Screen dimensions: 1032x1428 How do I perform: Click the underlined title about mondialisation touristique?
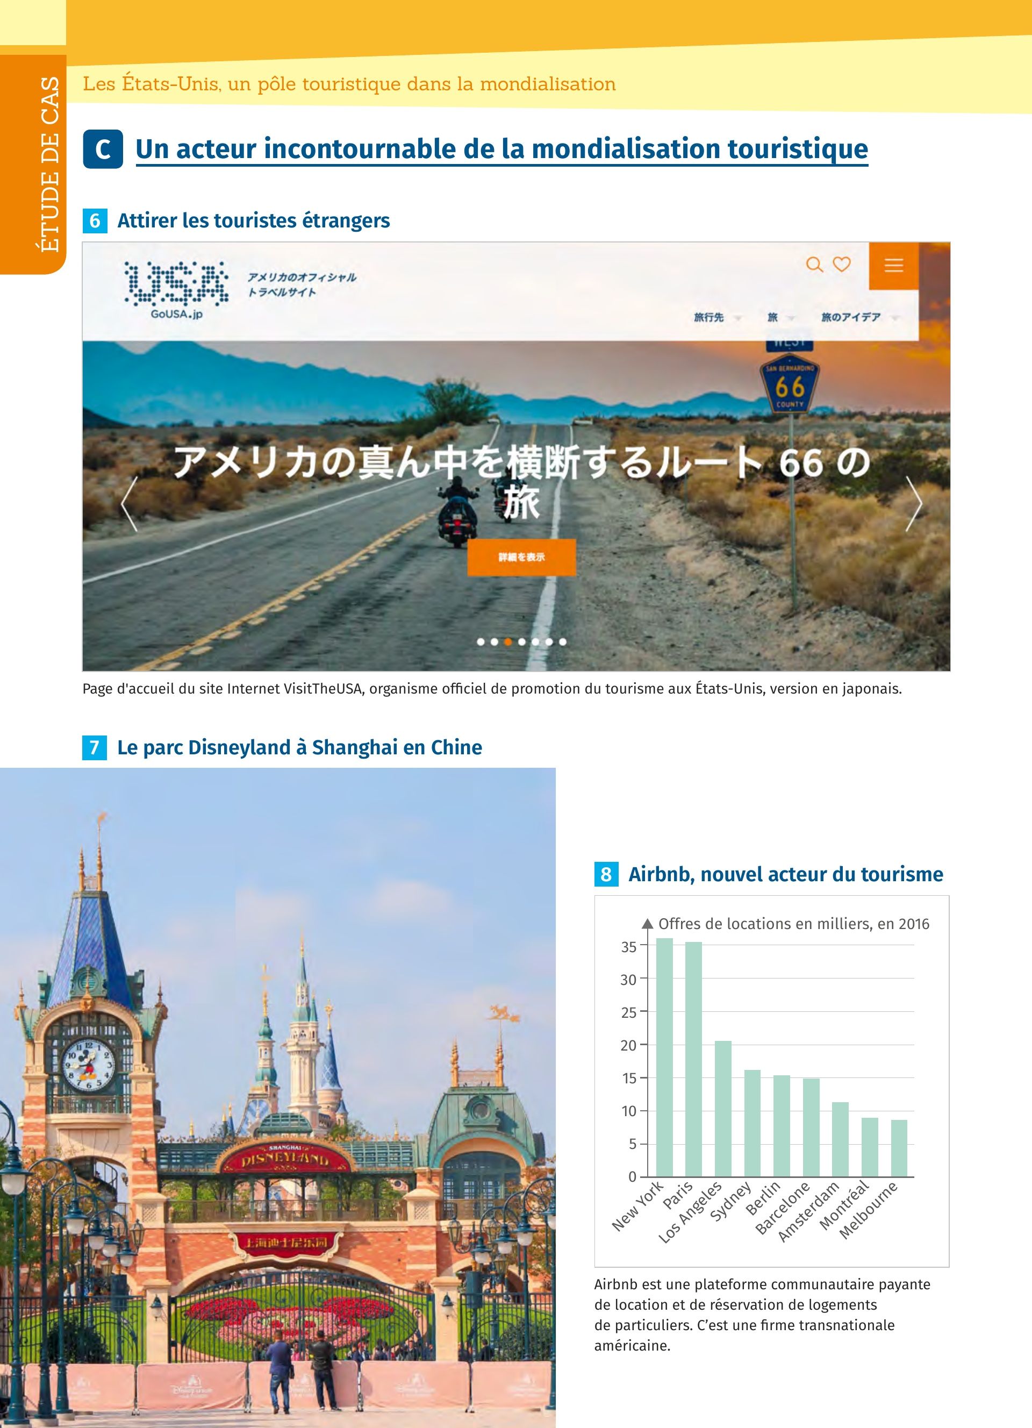(x=501, y=149)
